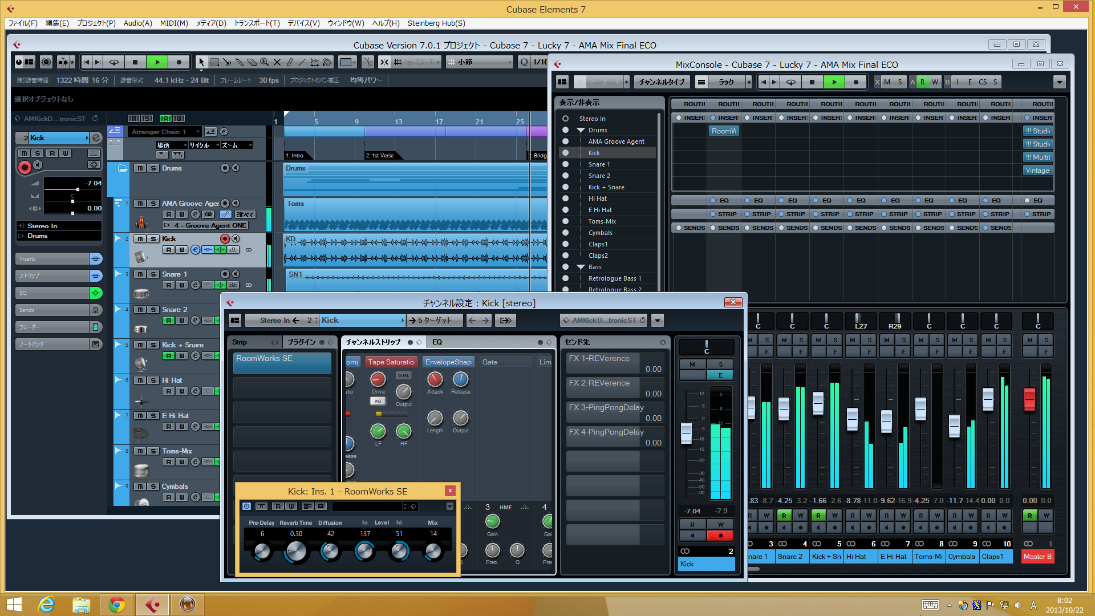Viewport: 1095px width, 616px height.
Task: Toggle global read automation R in MixConsole toolbar
Action: pyautogui.click(x=922, y=82)
